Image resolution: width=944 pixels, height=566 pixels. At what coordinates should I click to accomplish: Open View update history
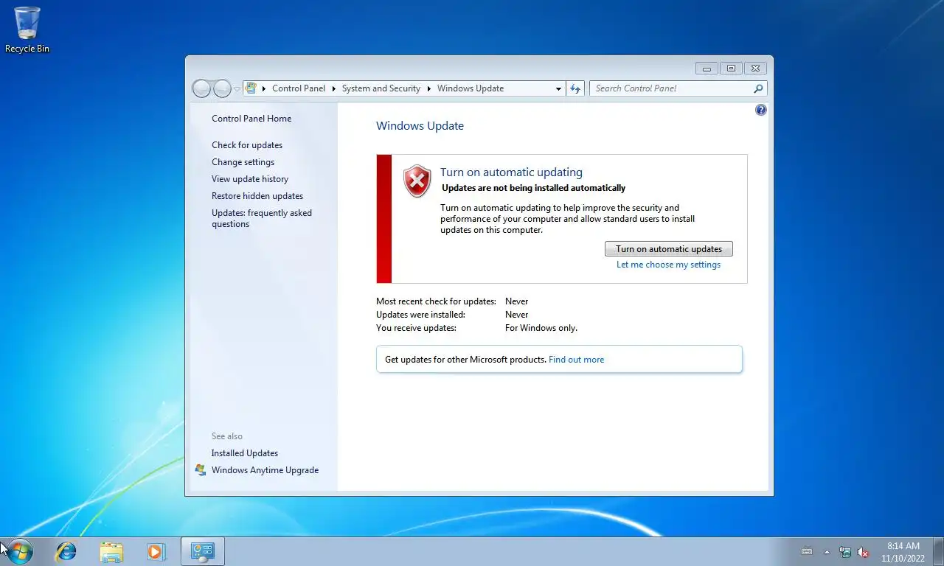(250, 179)
